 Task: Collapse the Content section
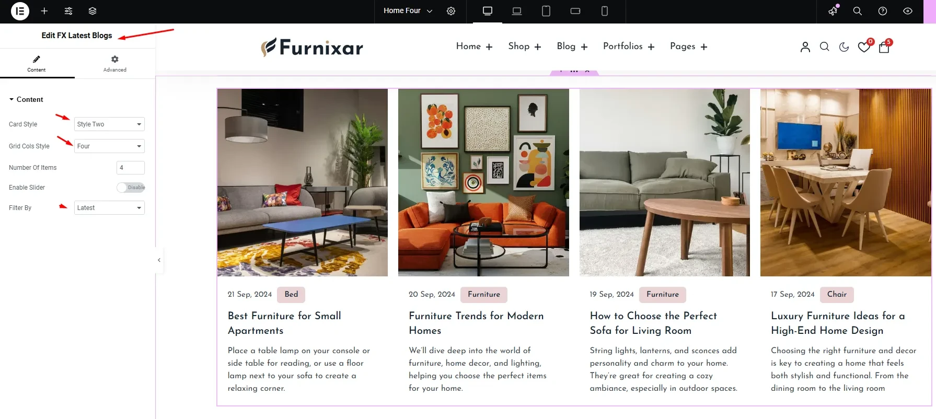click(26, 99)
